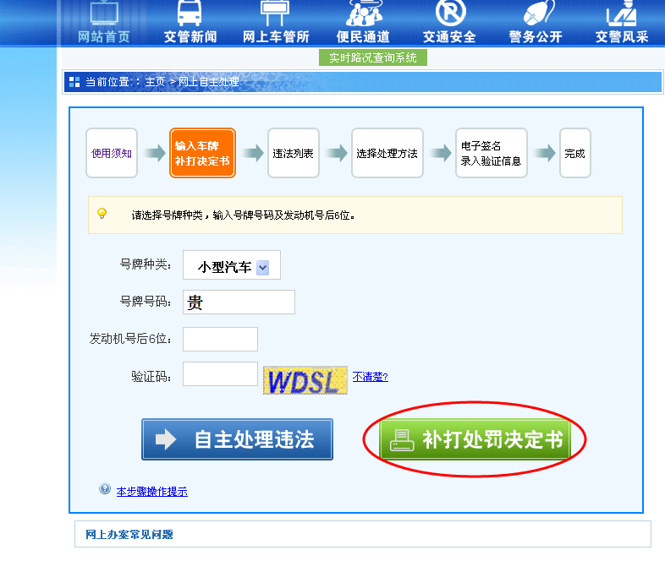
Task: Expand the 号牌种类 dropdown arrow
Action: tap(263, 267)
